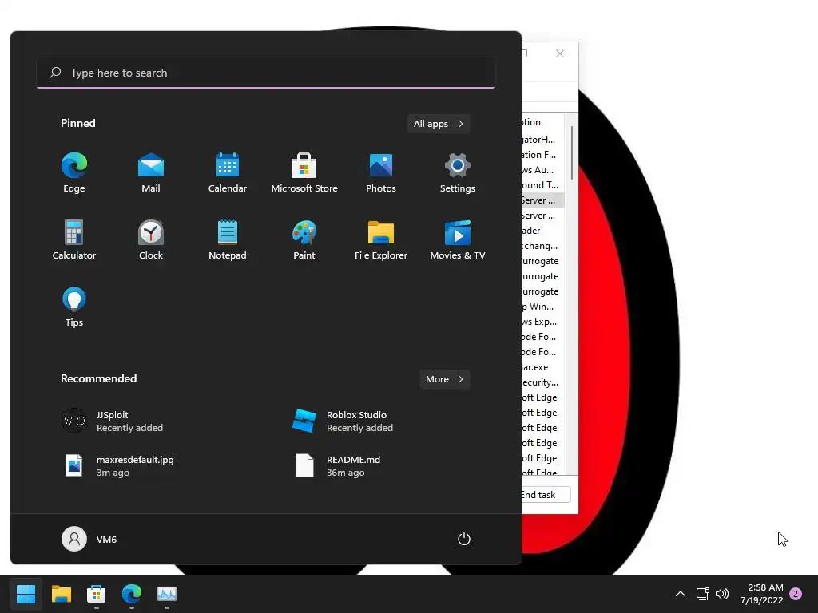This screenshot has width=818, height=613.
Task: Open the Calendar app icon
Action: click(x=228, y=173)
